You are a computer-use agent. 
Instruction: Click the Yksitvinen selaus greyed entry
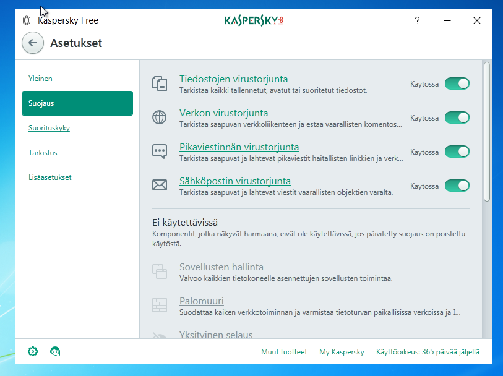tap(216, 335)
